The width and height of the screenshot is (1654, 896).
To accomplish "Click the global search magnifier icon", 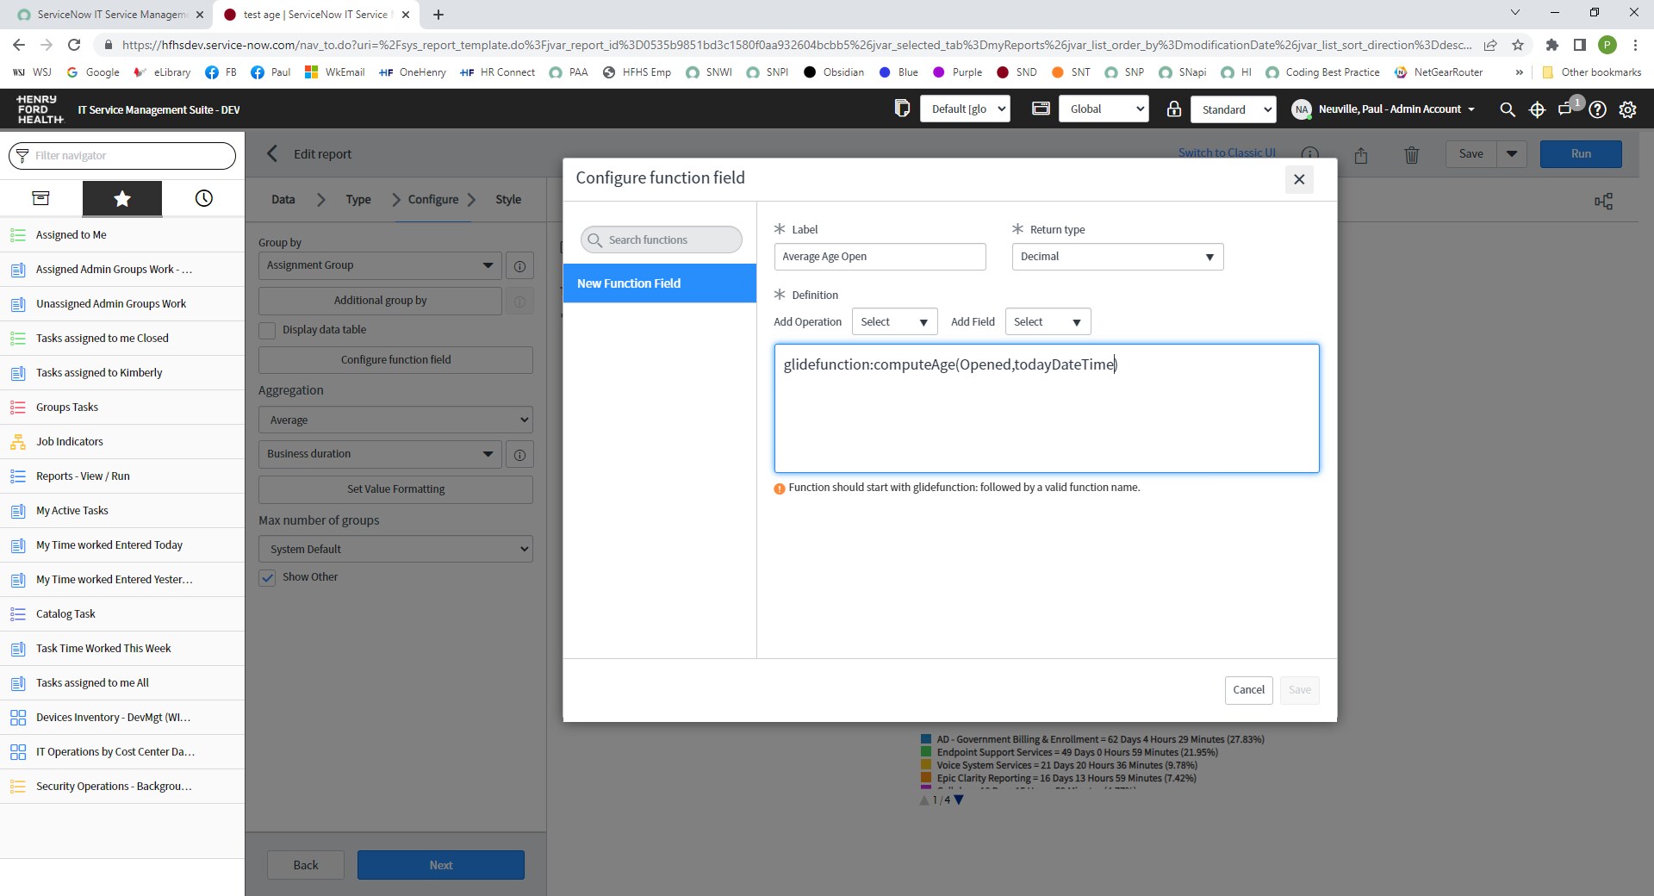I will pyautogui.click(x=1507, y=109).
